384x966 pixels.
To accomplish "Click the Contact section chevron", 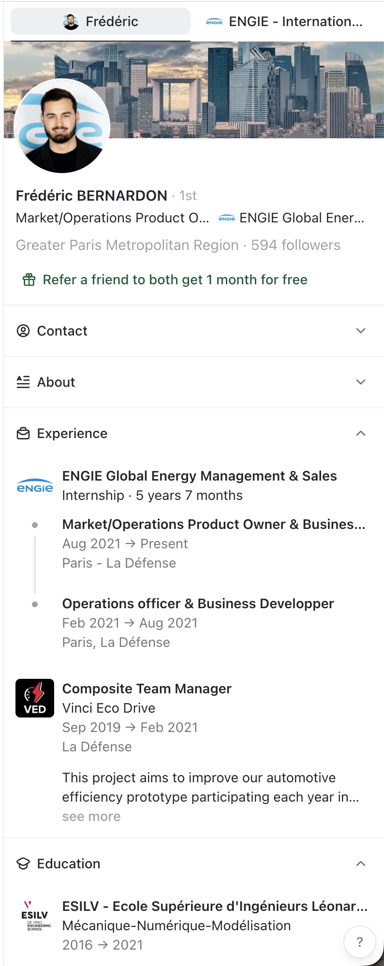I will point(361,331).
